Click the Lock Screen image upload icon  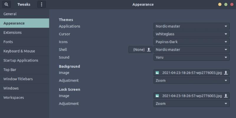point(226,96)
